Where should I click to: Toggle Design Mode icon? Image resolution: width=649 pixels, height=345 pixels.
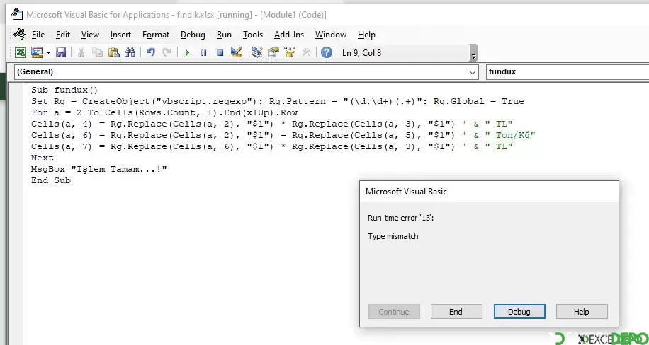coord(237,52)
